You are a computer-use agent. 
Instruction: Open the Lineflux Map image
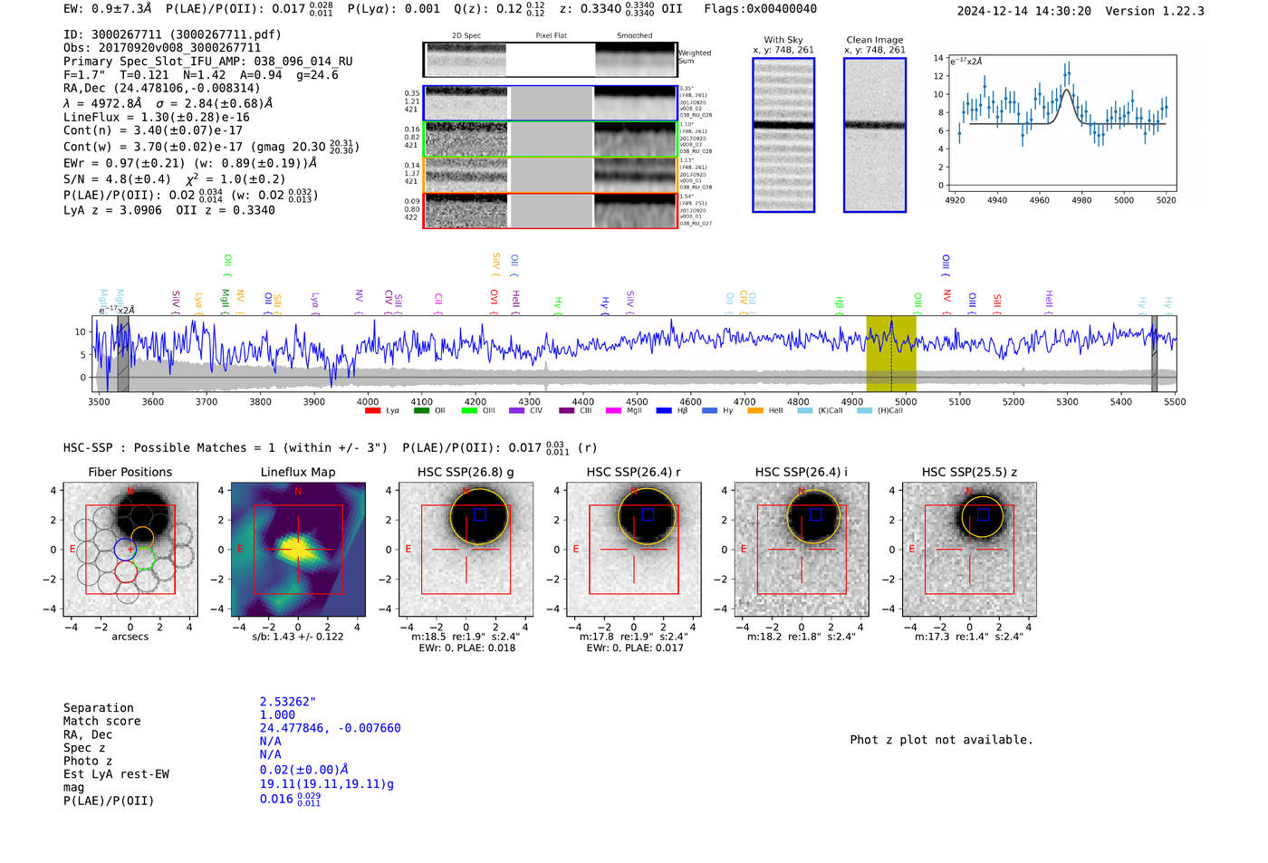298,550
